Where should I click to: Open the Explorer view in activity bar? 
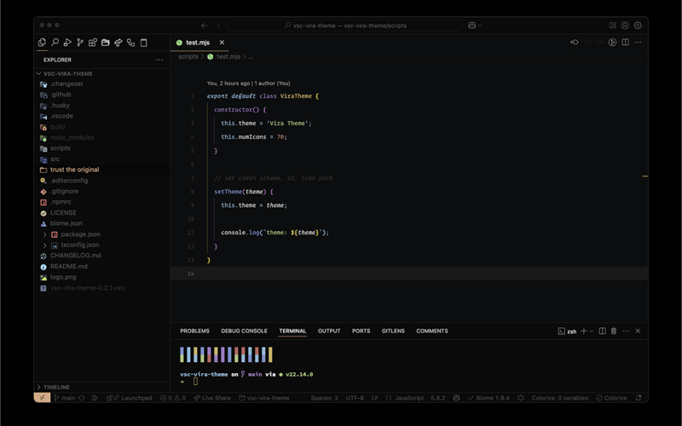[x=42, y=43]
